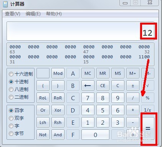Screen dimensions: 162x147
Task: Click the number 2 key
Action: coord(103,122)
